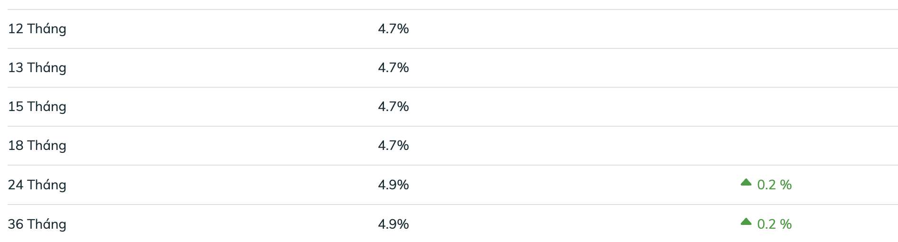
Task: Select the 13 Tháng term label
Action: (x=37, y=68)
